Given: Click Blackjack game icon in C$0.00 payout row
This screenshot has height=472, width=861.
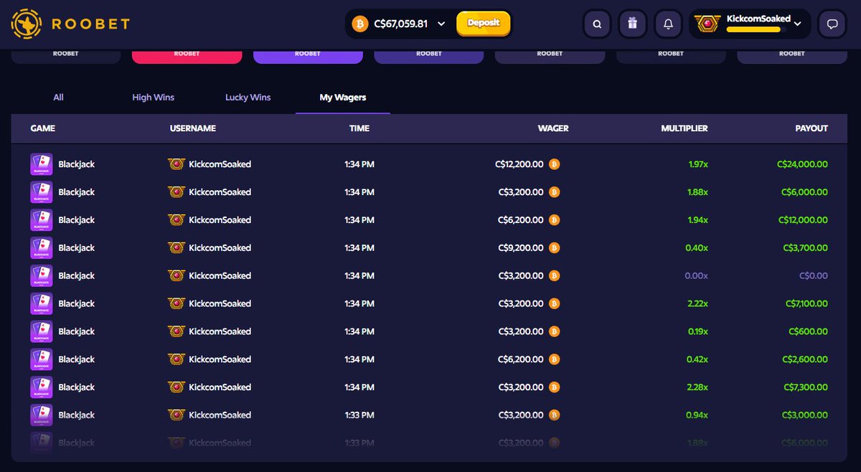Looking at the screenshot, I should [x=41, y=276].
